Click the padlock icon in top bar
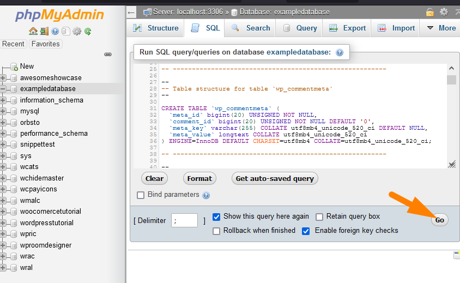Image resolution: width=460 pixels, height=283 pixels. tap(430, 12)
